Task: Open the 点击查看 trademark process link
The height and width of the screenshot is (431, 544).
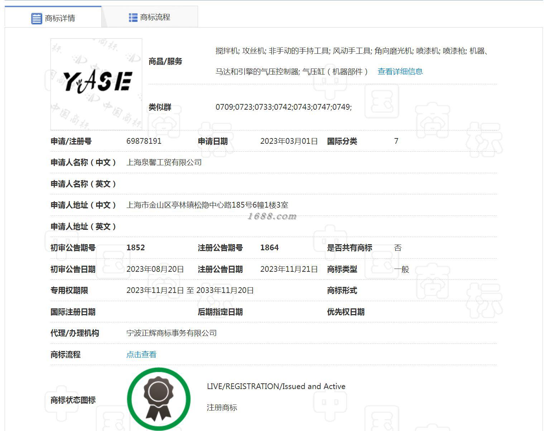Action: coord(141,354)
